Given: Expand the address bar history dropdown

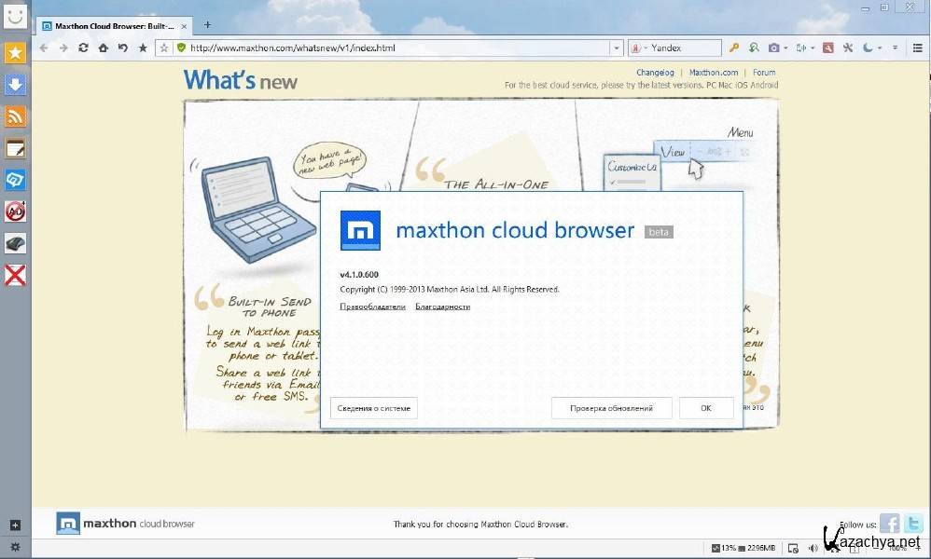Looking at the screenshot, I should click(616, 48).
